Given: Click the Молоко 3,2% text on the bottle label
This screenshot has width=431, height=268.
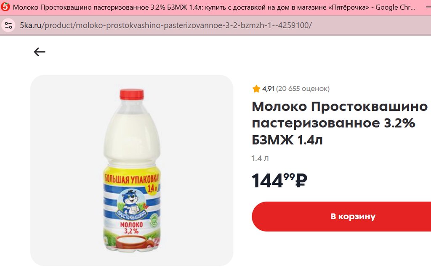Looking at the screenshot, I should coord(131,227).
